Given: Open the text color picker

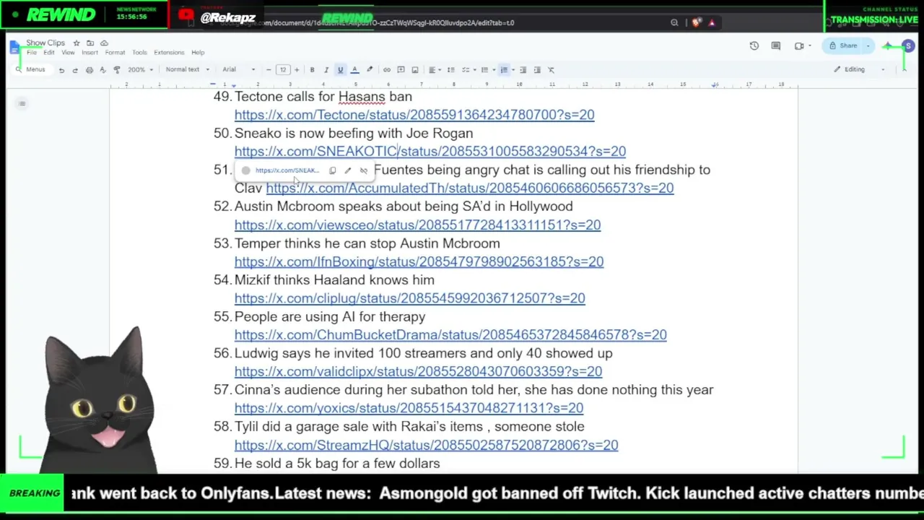Looking at the screenshot, I should [354, 70].
